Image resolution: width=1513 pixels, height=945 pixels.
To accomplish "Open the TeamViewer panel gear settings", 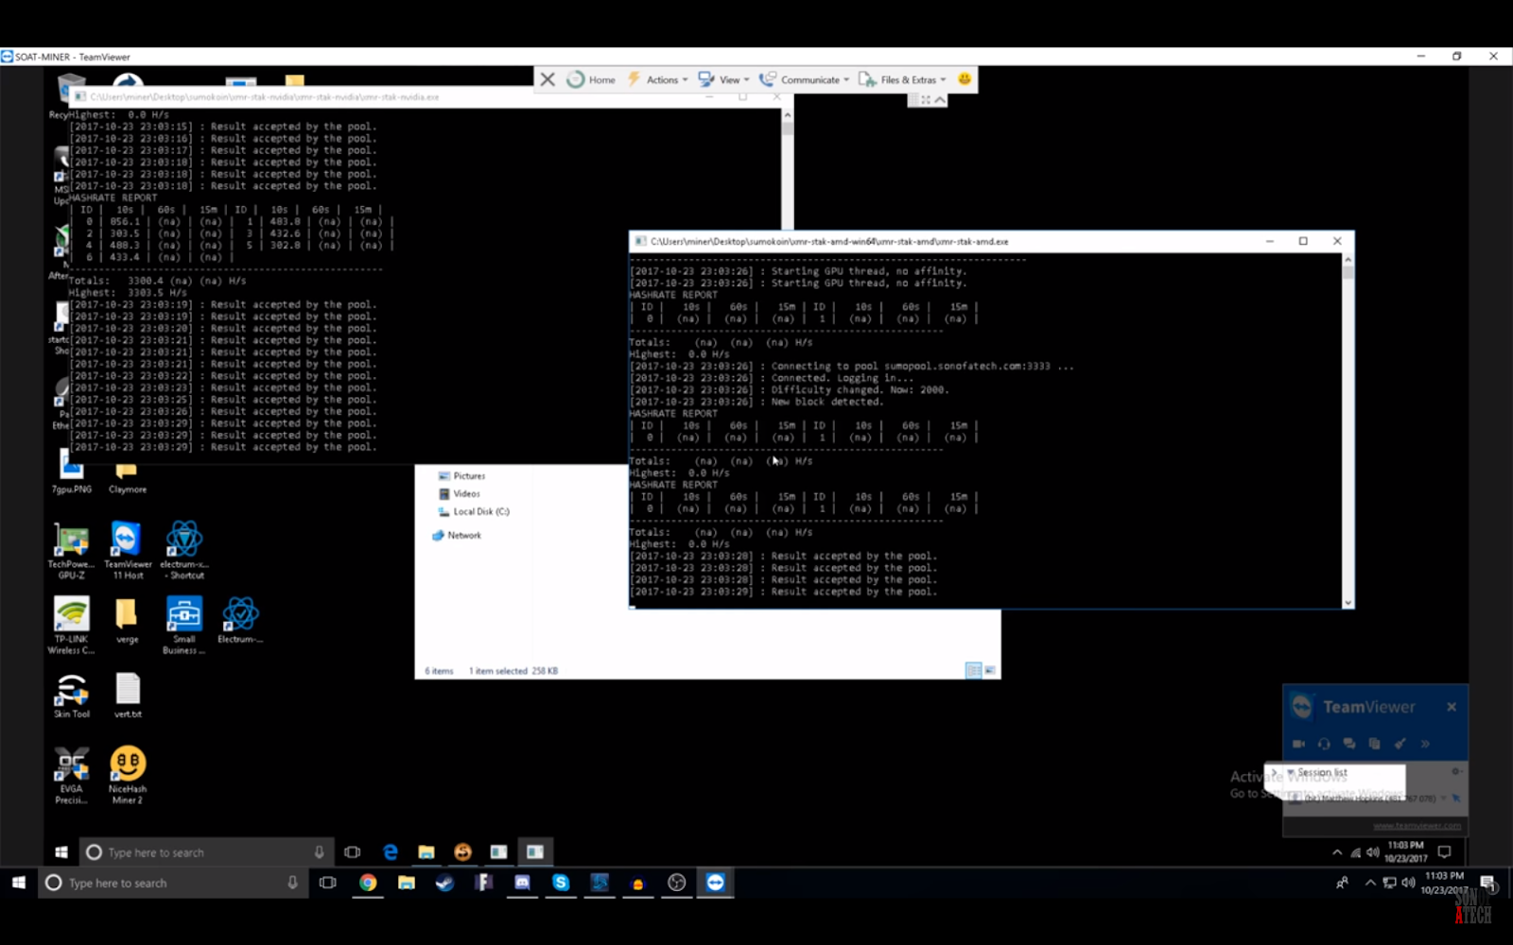I will click(x=1456, y=772).
